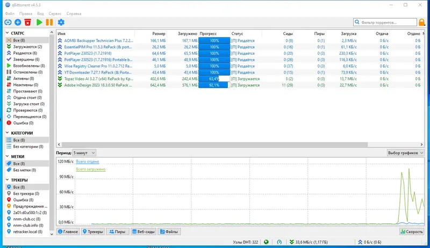Click the 63,4% progress bar for Topaz
Screen dimensions: 430x248
click(x=214, y=78)
